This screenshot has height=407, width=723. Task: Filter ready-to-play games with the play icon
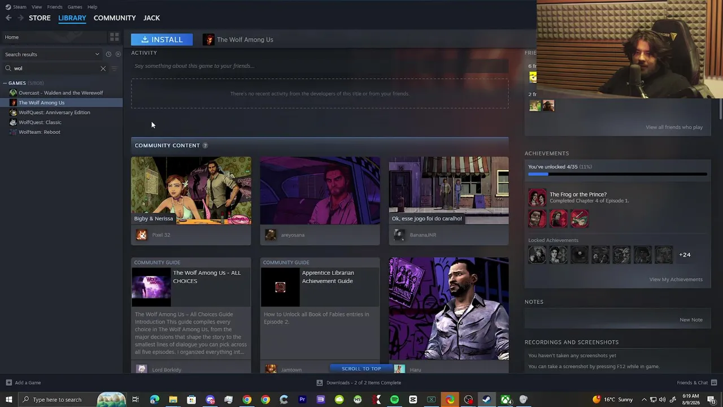click(x=118, y=54)
